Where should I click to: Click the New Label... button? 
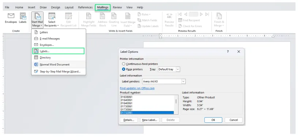(150, 120)
